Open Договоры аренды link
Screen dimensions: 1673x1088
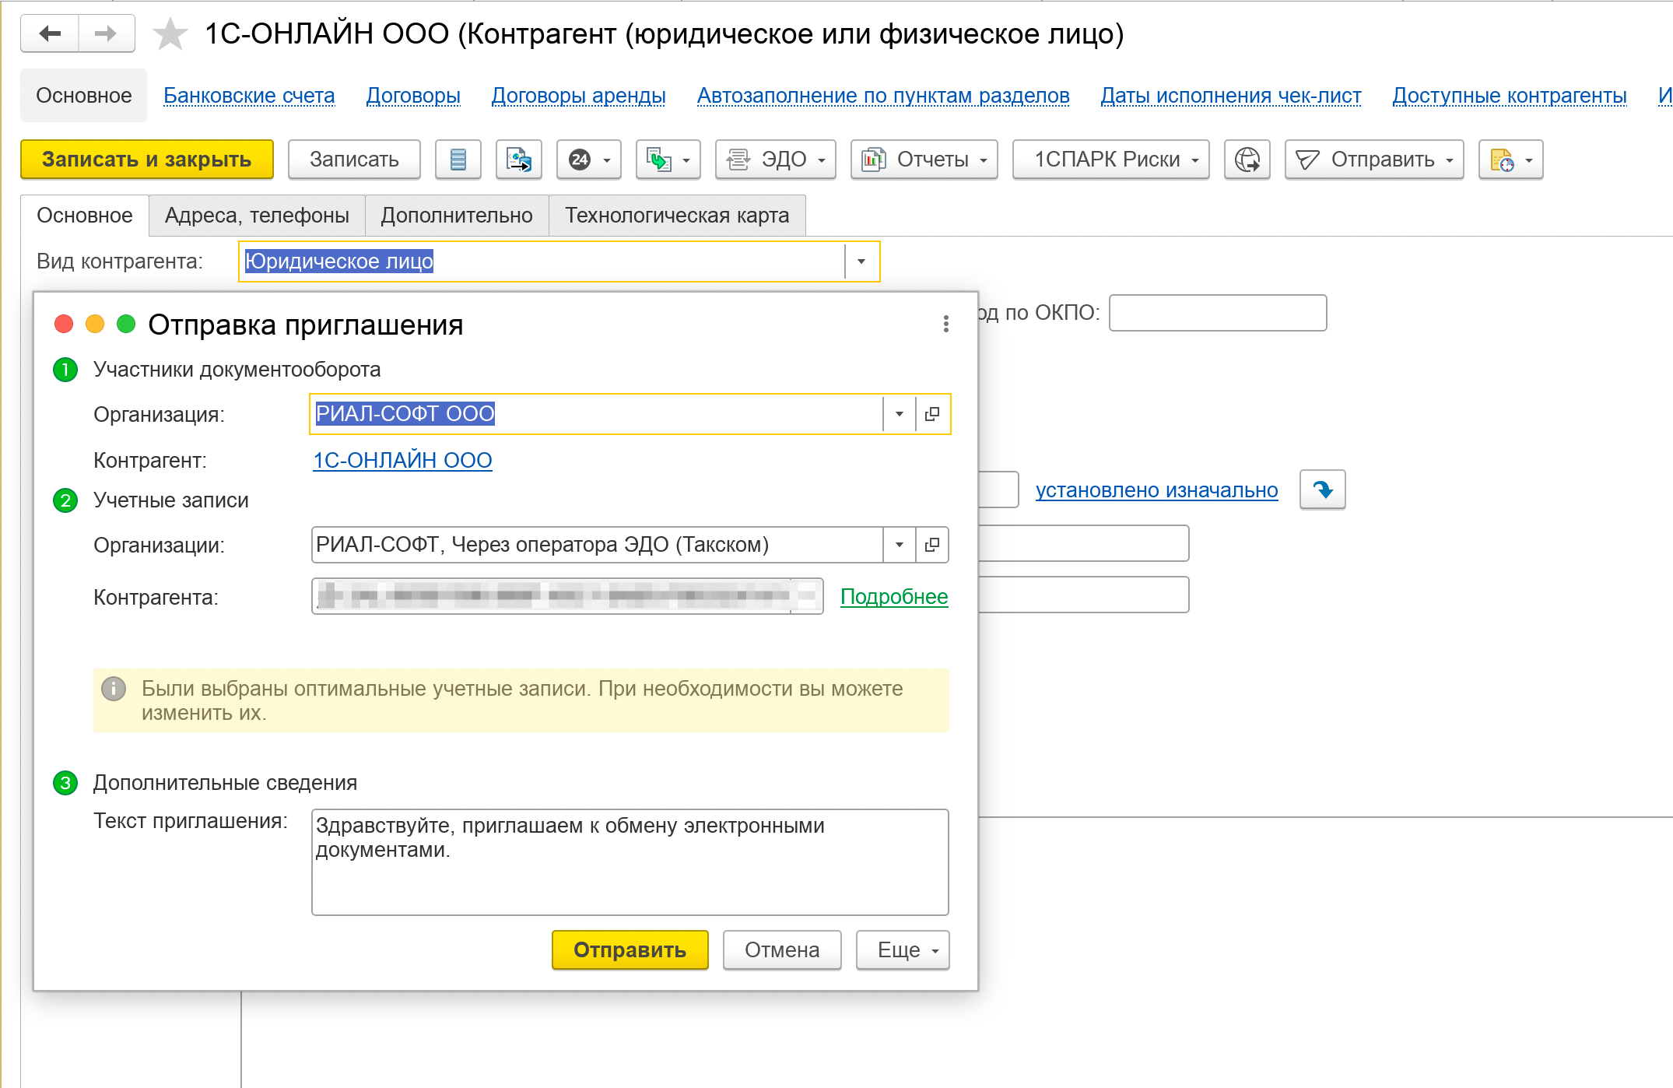pyautogui.click(x=578, y=96)
